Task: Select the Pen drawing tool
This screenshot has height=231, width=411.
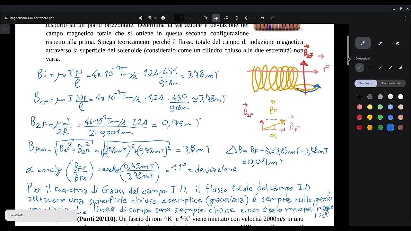Action: coord(363,43)
